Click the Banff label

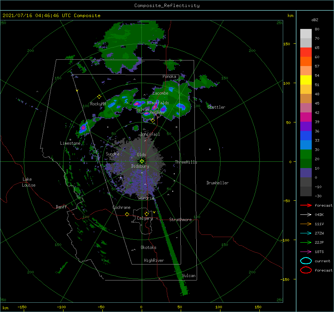(61, 207)
